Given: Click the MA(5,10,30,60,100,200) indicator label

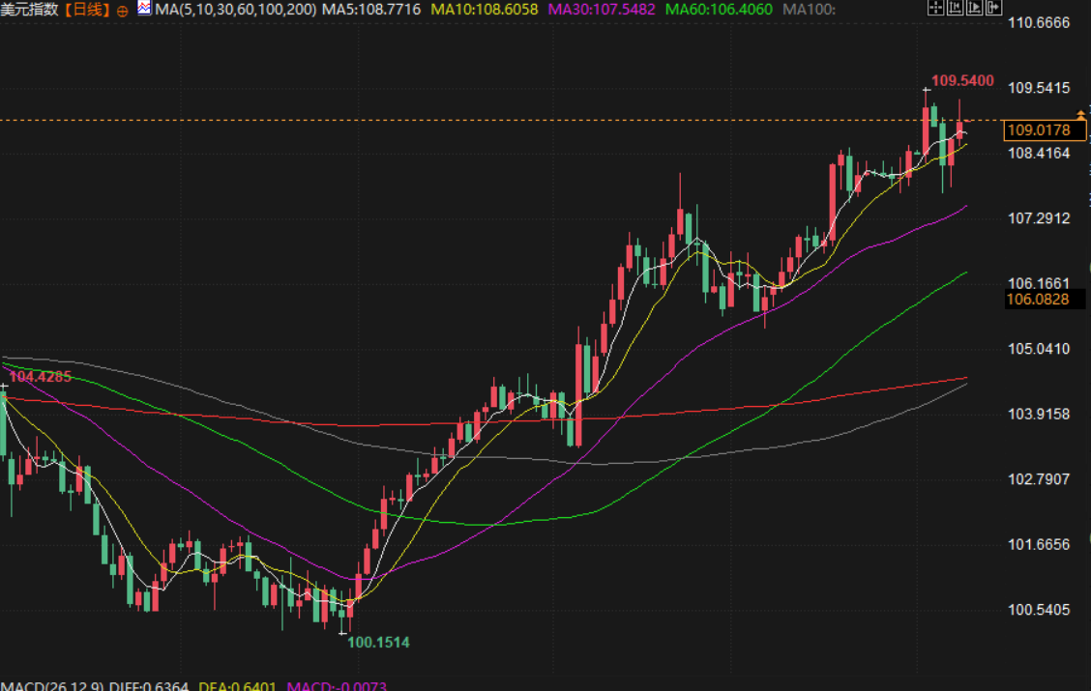Looking at the screenshot, I should tap(236, 10).
